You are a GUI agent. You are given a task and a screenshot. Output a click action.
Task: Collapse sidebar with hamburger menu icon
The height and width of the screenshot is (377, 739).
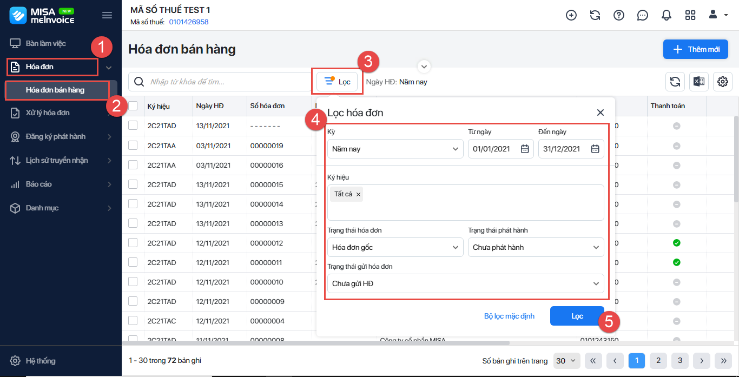tap(107, 15)
